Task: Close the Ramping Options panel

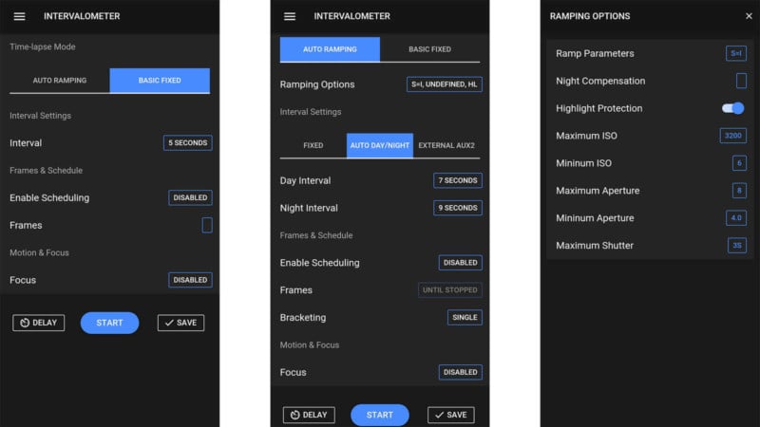Action: pyautogui.click(x=749, y=16)
